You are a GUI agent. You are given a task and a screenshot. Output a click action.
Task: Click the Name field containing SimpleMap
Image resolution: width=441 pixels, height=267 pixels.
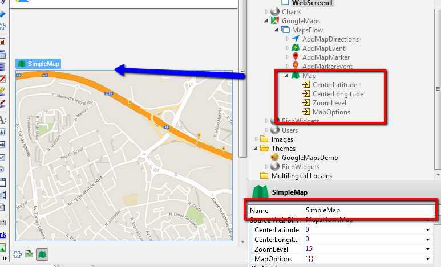[365, 210]
